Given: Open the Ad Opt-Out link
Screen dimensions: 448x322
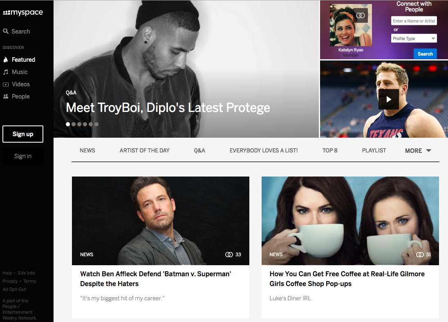Looking at the screenshot, I should coord(14,289).
